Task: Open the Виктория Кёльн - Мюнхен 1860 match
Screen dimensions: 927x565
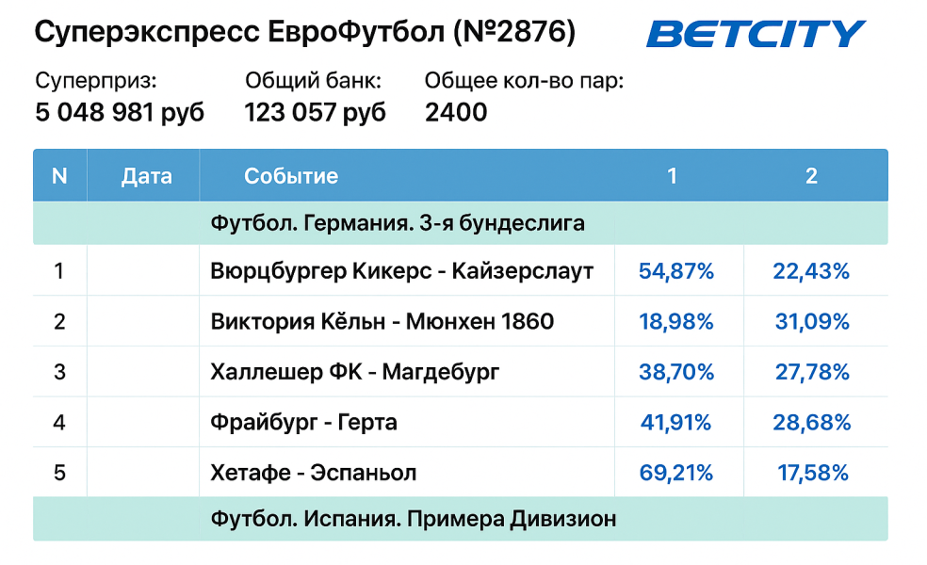Action: tap(382, 322)
